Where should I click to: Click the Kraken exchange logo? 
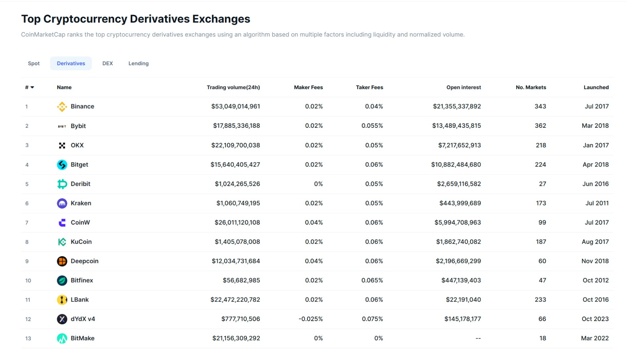click(62, 203)
